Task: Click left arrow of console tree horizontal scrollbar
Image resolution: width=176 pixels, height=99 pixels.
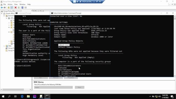Action: tap(1, 89)
